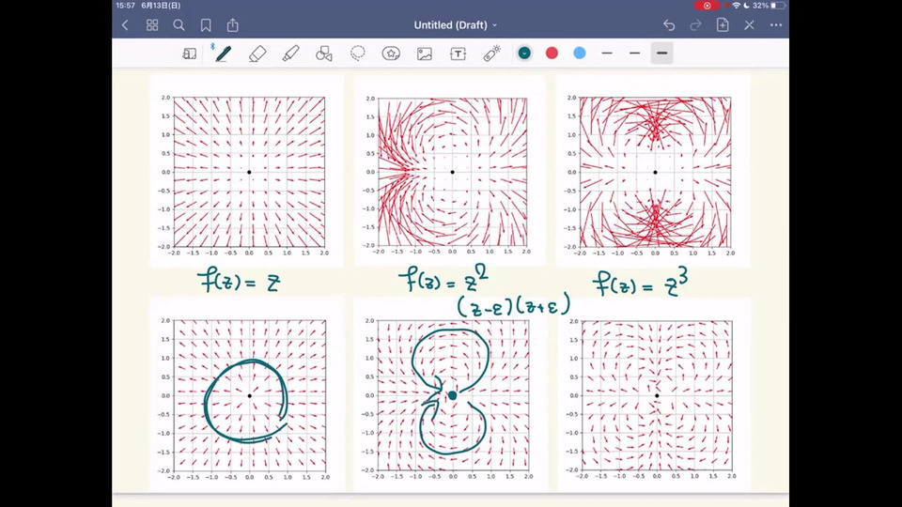
Task: Redo the last action
Action: pyautogui.click(x=695, y=25)
